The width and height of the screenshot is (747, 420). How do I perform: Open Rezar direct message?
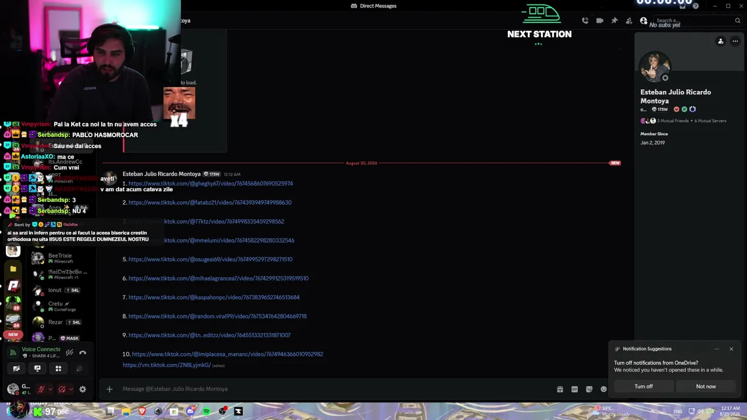tap(61, 322)
